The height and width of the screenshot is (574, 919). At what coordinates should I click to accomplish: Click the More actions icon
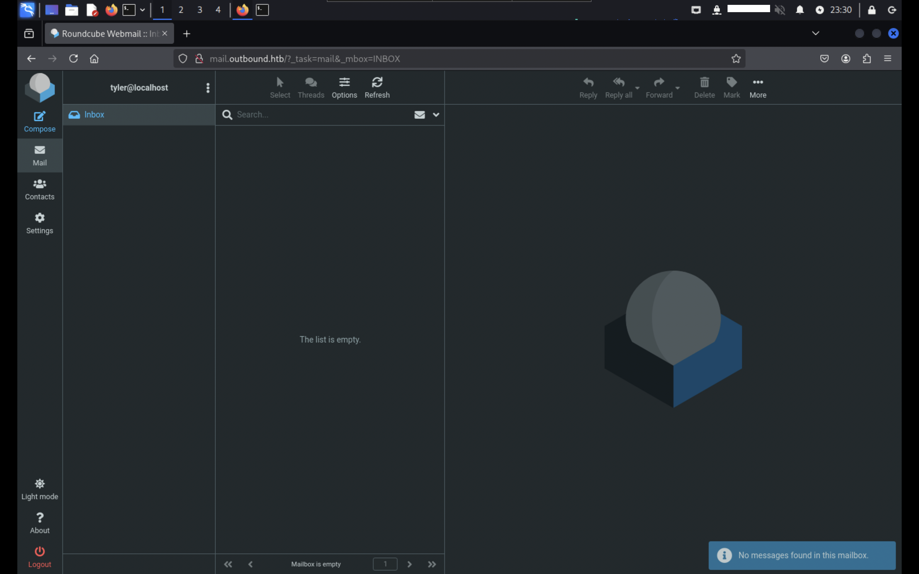[757, 82]
